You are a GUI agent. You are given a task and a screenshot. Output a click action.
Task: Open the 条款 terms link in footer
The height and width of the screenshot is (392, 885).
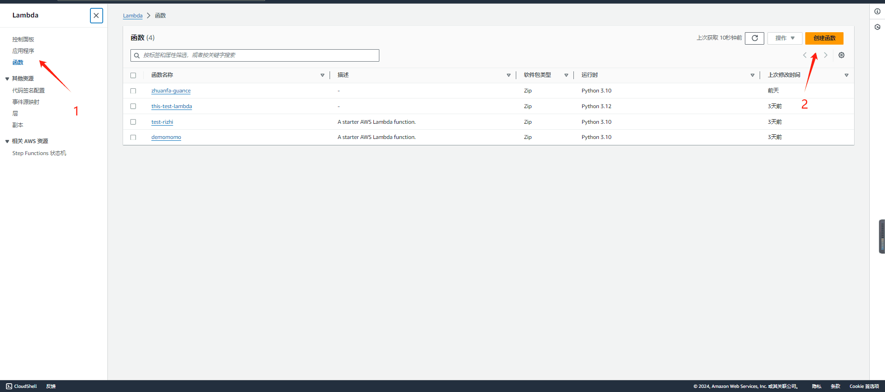tap(835, 386)
